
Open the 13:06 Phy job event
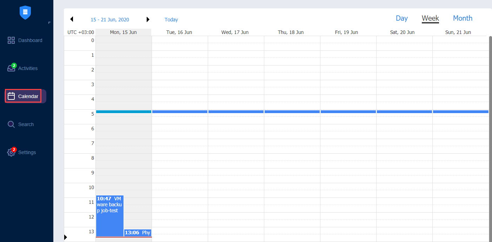coord(138,233)
